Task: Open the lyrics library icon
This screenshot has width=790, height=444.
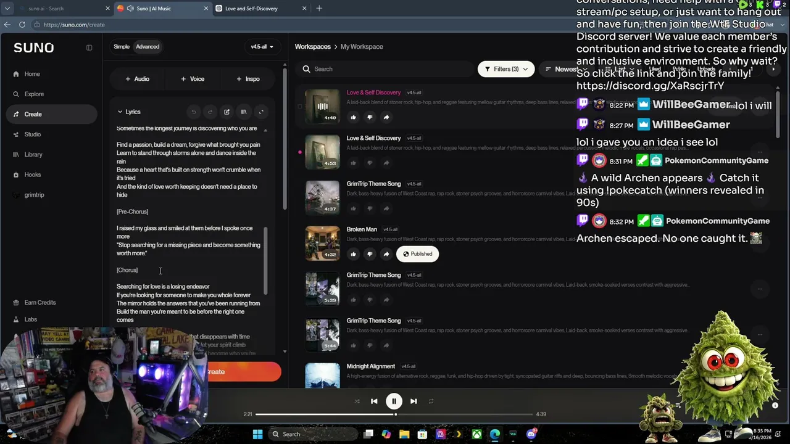Action: coord(244,112)
